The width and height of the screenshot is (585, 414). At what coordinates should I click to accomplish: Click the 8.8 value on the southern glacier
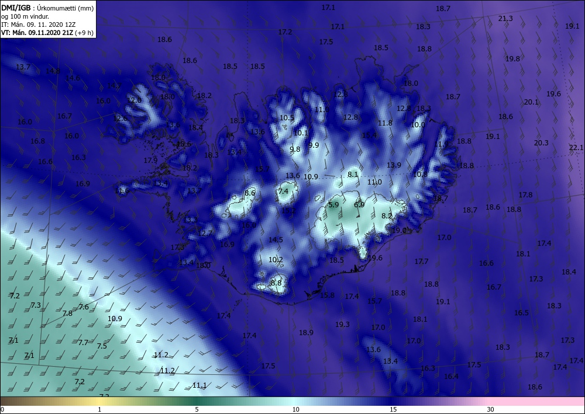(276, 283)
